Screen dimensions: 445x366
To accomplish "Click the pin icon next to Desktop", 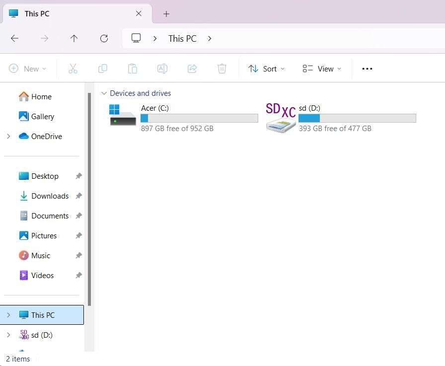I will [78, 176].
